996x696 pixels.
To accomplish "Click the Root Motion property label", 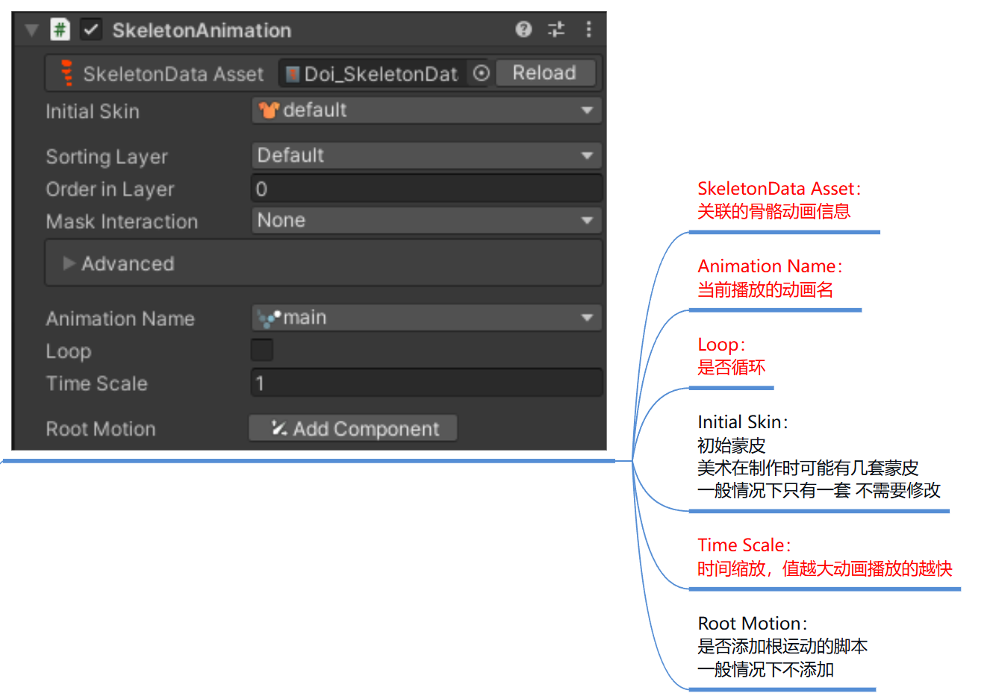I will pos(101,429).
